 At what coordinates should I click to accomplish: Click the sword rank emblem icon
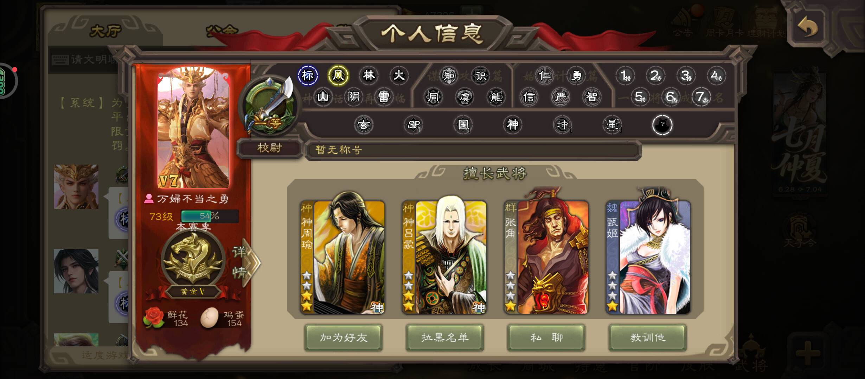[x=269, y=105]
